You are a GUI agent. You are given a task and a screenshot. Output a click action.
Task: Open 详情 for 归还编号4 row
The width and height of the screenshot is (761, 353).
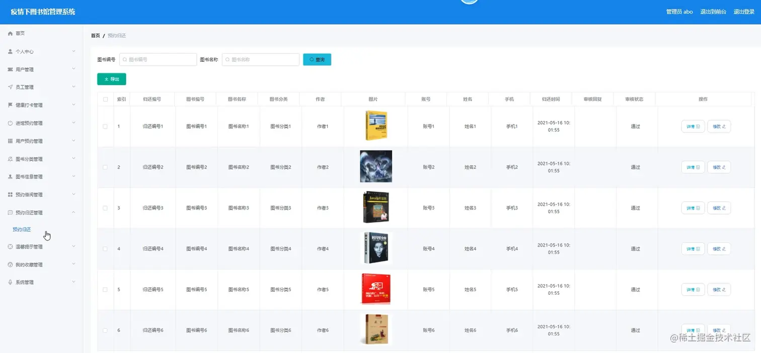tap(693, 249)
